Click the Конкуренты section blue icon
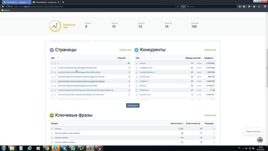 click(x=137, y=50)
